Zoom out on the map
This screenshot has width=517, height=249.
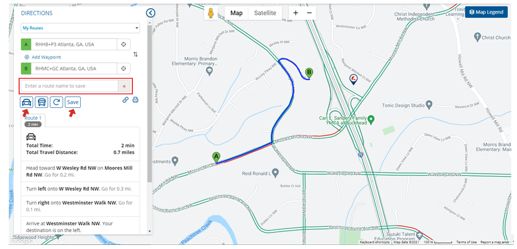pyautogui.click(x=309, y=13)
